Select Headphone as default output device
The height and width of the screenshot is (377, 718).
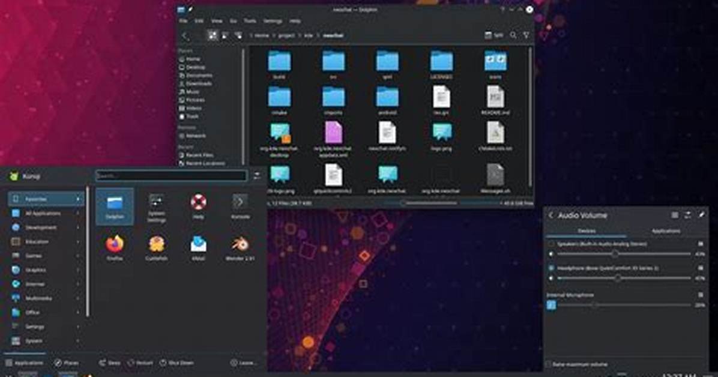[551, 268]
